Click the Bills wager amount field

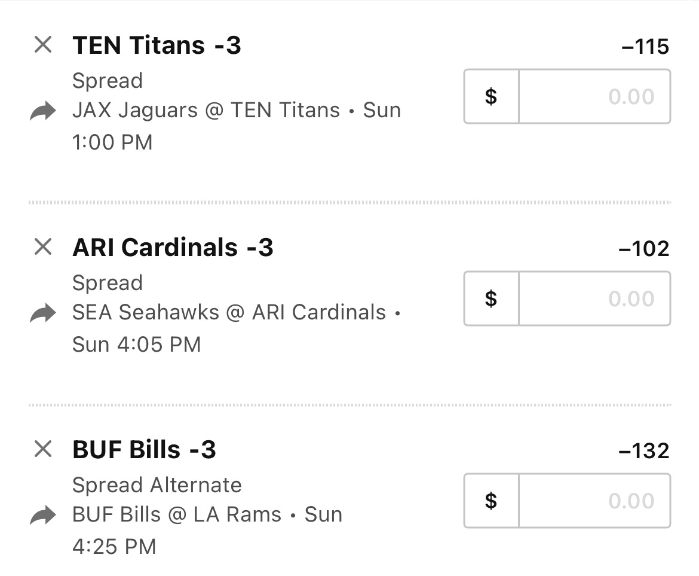(594, 501)
